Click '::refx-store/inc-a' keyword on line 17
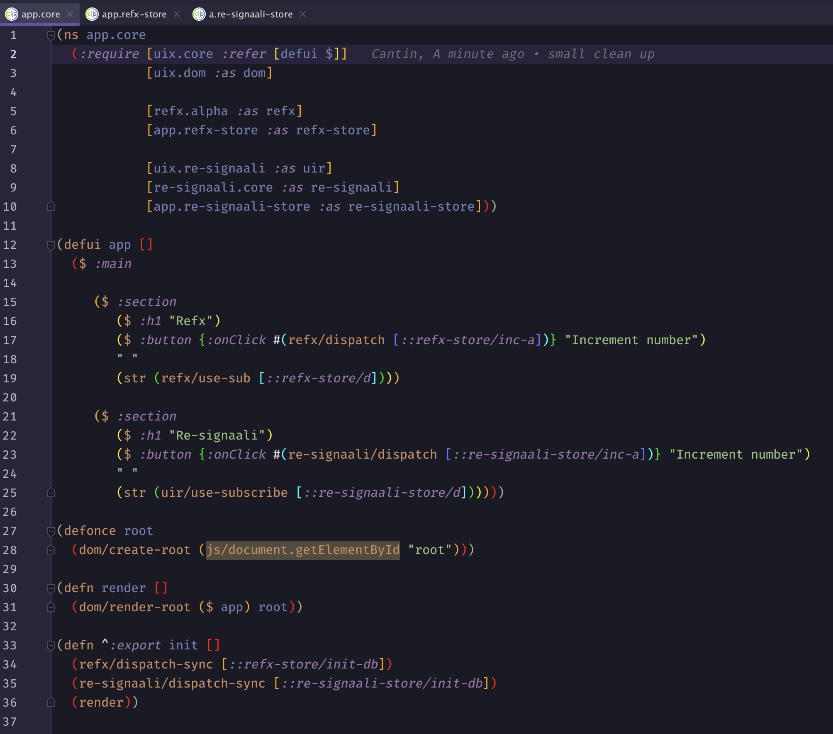The width and height of the screenshot is (833, 734). tap(468, 340)
